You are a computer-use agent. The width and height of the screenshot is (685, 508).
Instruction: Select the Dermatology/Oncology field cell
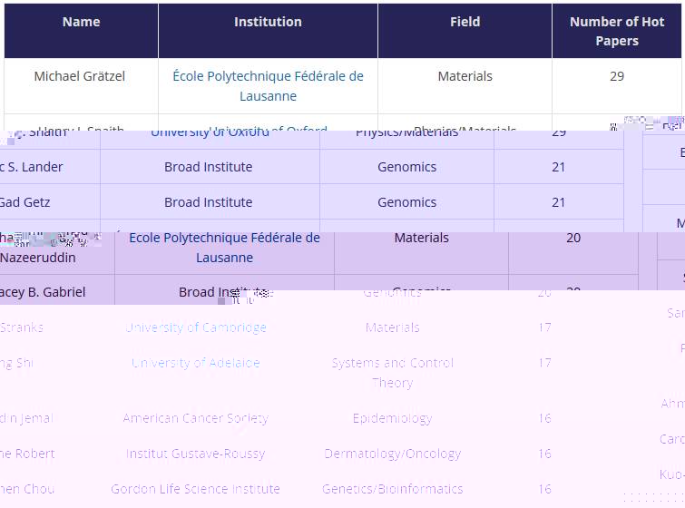(x=392, y=454)
